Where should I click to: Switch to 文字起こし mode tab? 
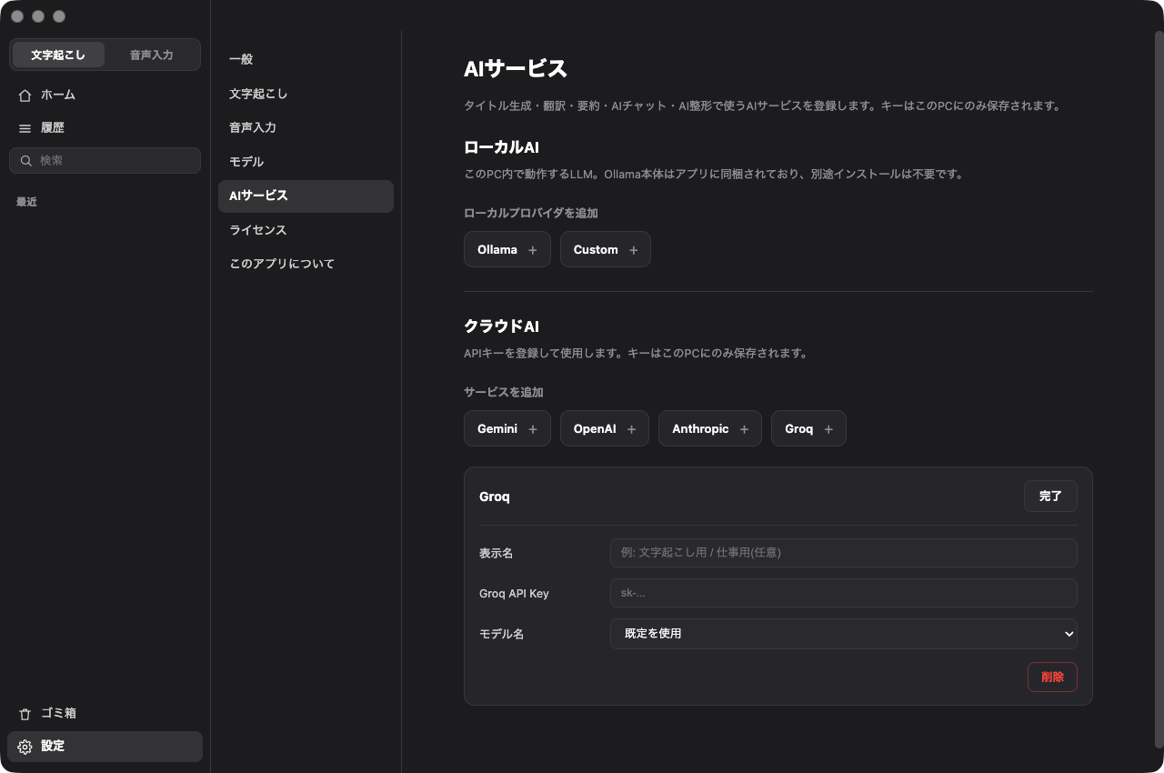pyautogui.click(x=58, y=55)
